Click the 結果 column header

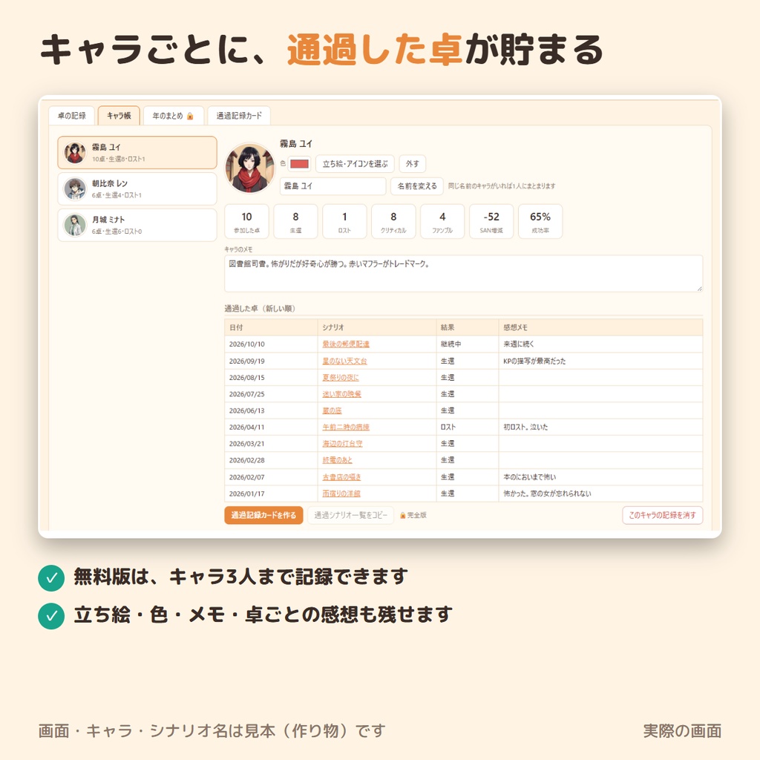(468, 327)
